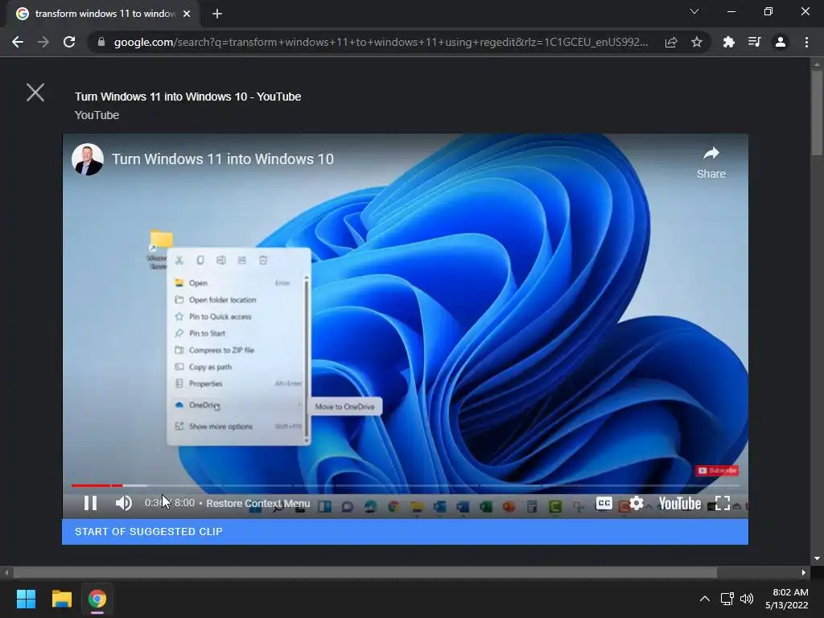The width and height of the screenshot is (824, 618).
Task: Open File Explorer from the taskbar
Action: pos(61,599)
